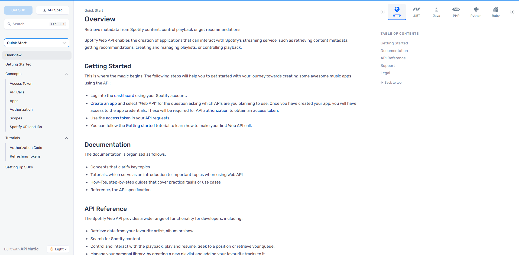519x255 pixels.
Task: Click Back to top link
Action: [391, 83]
